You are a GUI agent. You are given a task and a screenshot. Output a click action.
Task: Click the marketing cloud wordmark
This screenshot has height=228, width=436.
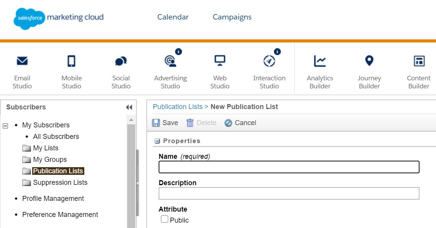[x=75, y=17]
